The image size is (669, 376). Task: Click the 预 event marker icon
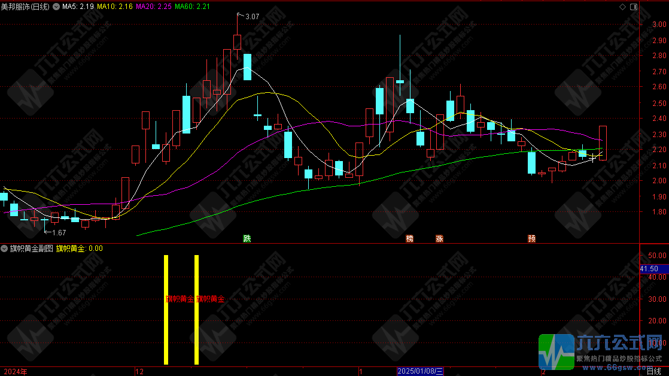click(531, 238)
